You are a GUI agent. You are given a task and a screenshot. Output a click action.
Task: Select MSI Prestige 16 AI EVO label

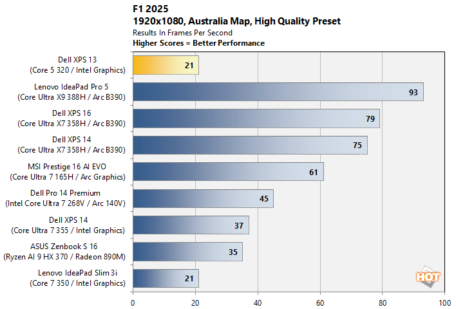68,172
